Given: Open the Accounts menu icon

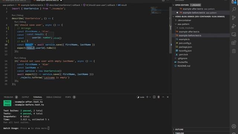Looking at the screenshot, I should (x=234, y=126).
